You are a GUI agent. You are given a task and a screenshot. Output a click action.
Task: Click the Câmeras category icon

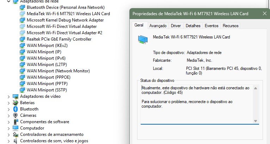[16, 115]
